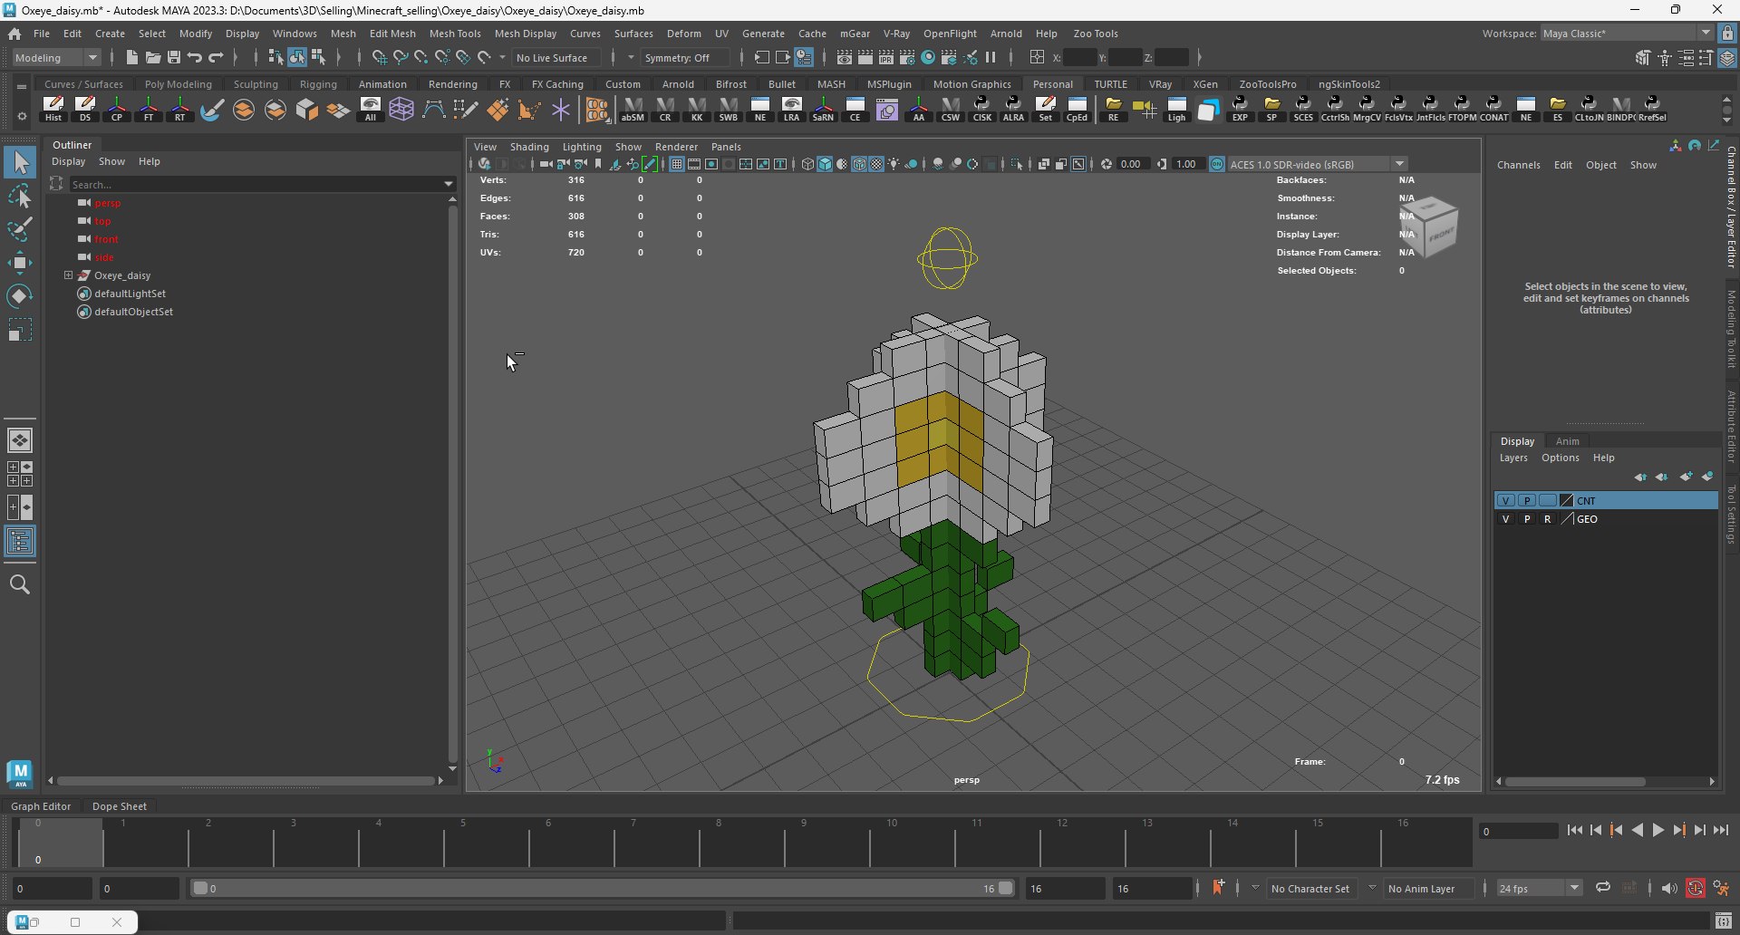Switch to the Rigging shelf tab
1740x935 pixels.
[318, 84]
